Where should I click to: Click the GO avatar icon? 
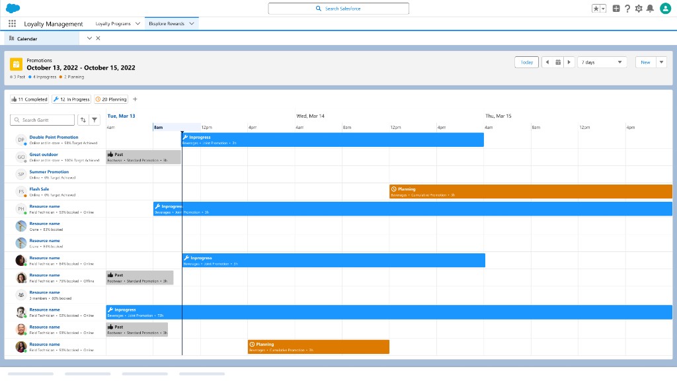(x=20, y=157)
